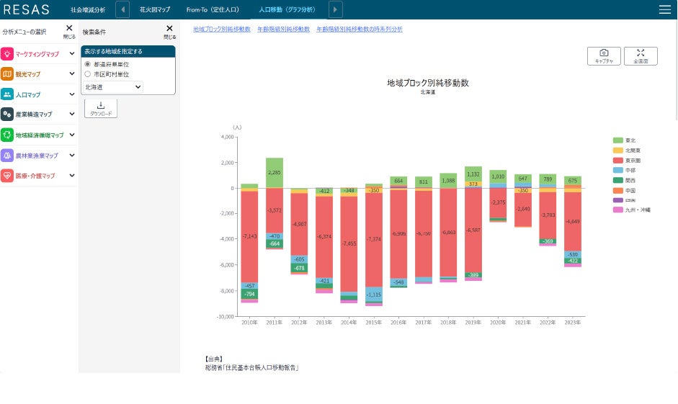Image resolution: width=678 pixels, height=404 pixels.
Task: Select the 市区町村単位 radio button
Action: [x=88, y=74]
